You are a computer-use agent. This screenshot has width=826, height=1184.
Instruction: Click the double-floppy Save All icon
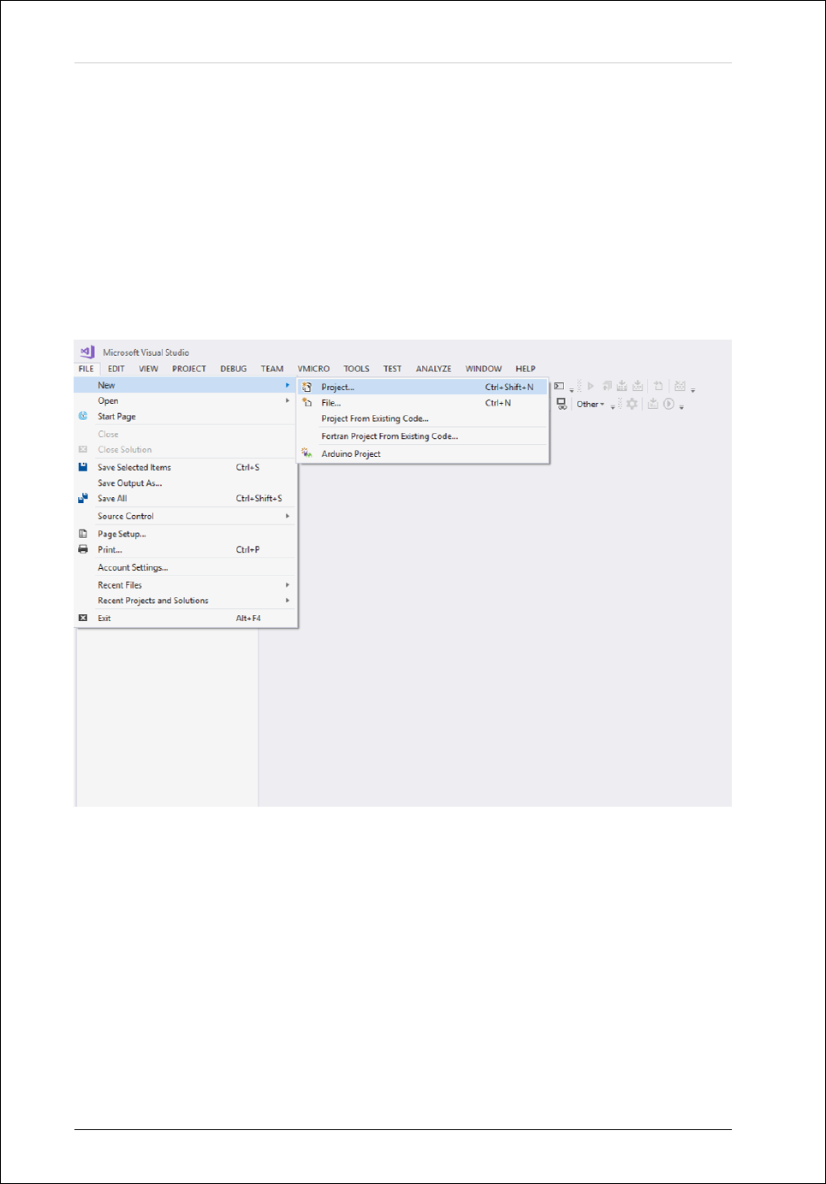tap(83, 498)
